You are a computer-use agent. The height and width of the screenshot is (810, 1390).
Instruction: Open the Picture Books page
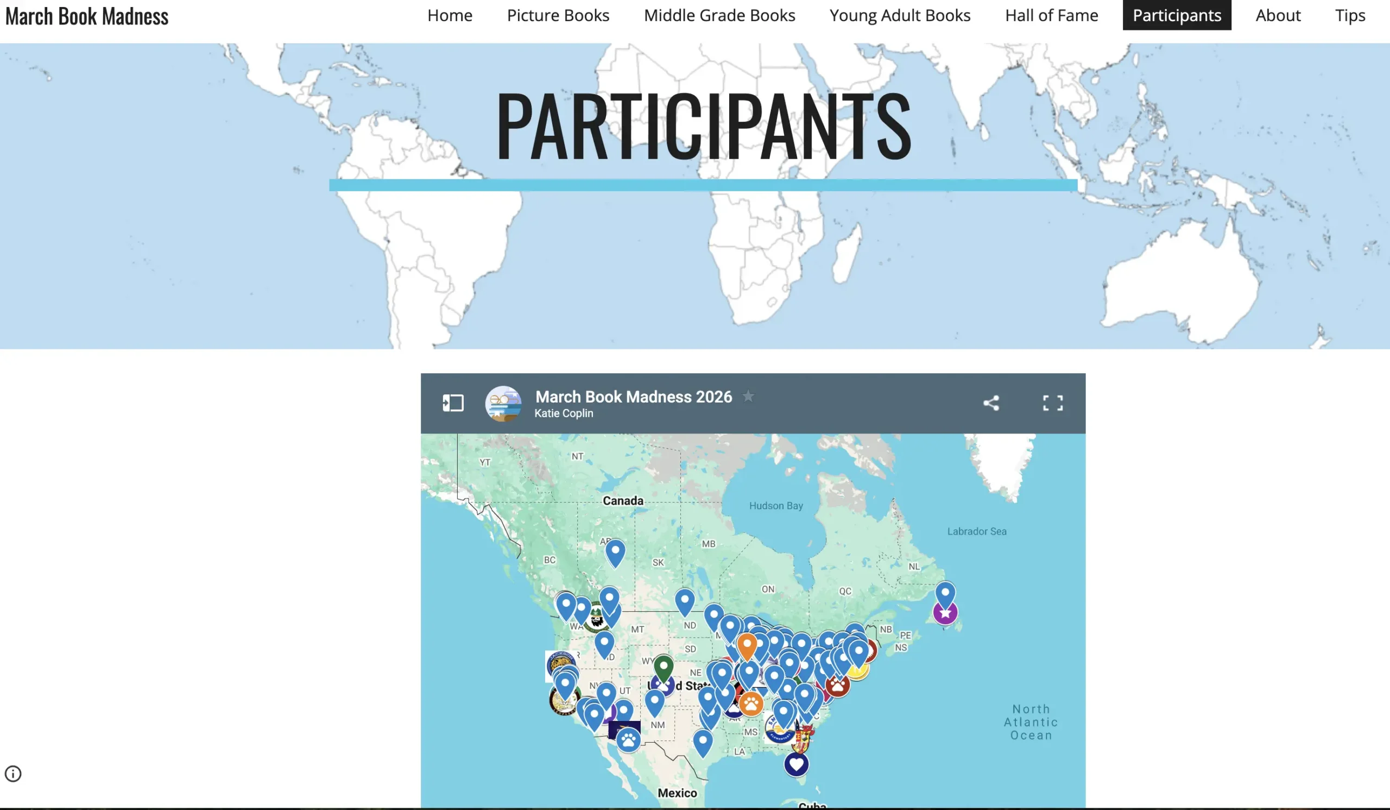click(x=558, y=15)
